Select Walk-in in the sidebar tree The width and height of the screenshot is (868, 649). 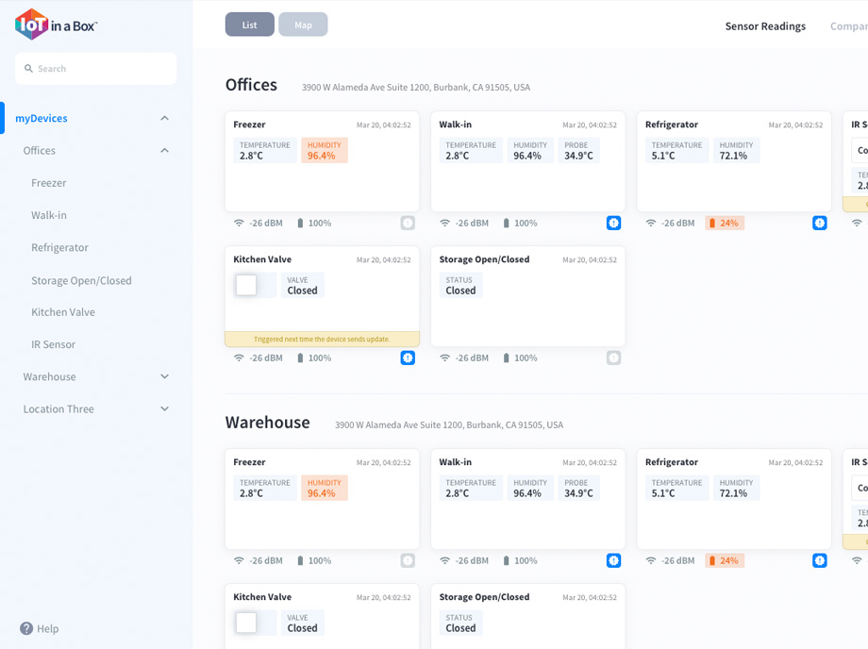pos(49,215)
